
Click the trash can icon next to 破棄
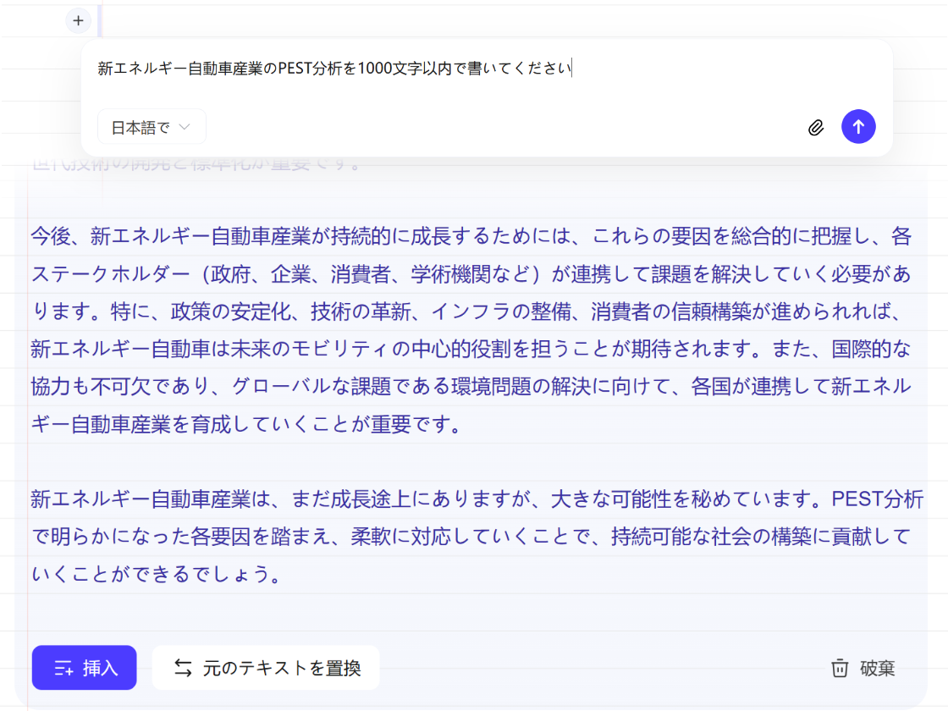pos(839,668)
